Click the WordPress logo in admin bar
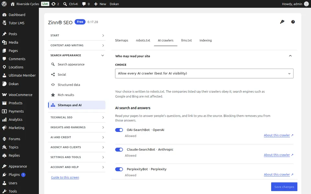Image resolution: width=311 pixels, height=194 pixels. (4, 4)
